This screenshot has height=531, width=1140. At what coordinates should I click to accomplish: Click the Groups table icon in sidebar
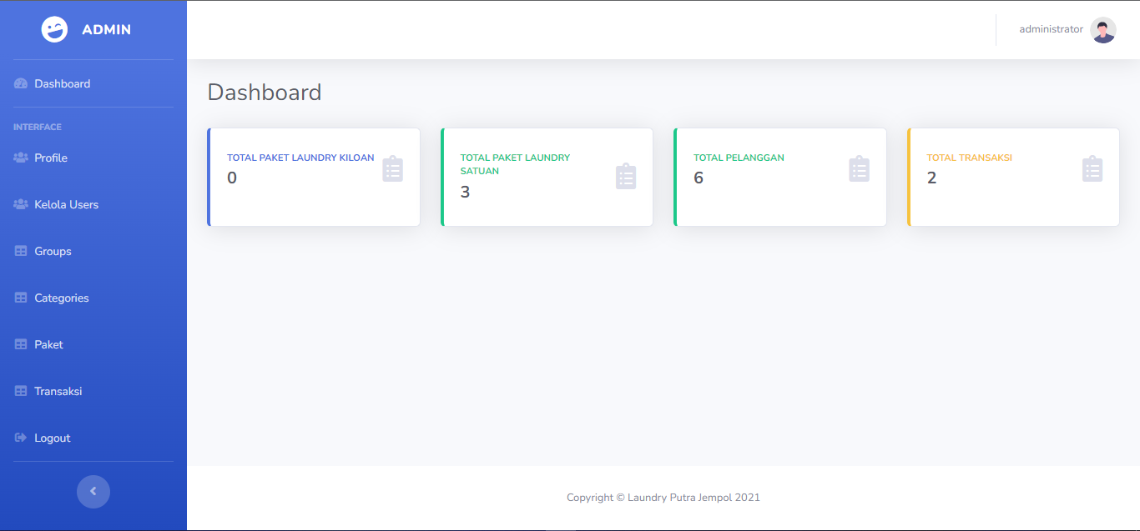pyautogui.click(x=21, y=252)
